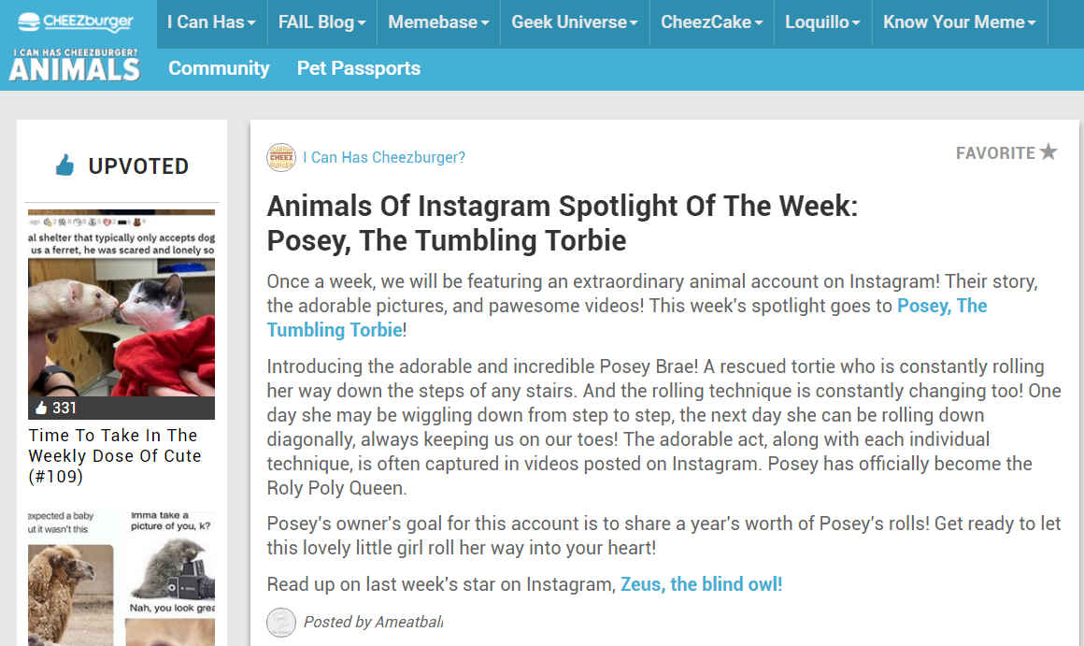Viewport: 1084px width, 646px height.
Task: Open the Memebase dropdown menu
Action: coord(438,22)
